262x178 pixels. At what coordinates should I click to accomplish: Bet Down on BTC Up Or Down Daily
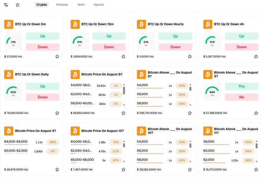[x=43, y=97]
